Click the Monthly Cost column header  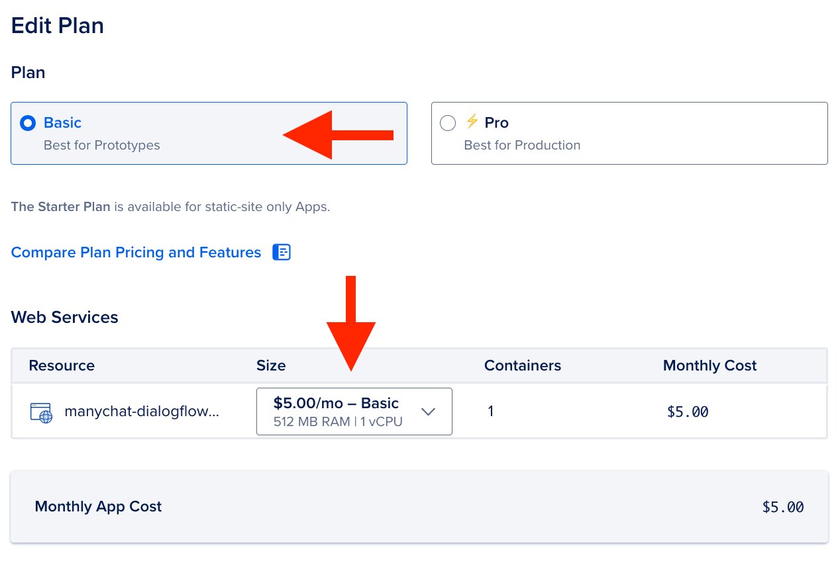coord(709,365)
